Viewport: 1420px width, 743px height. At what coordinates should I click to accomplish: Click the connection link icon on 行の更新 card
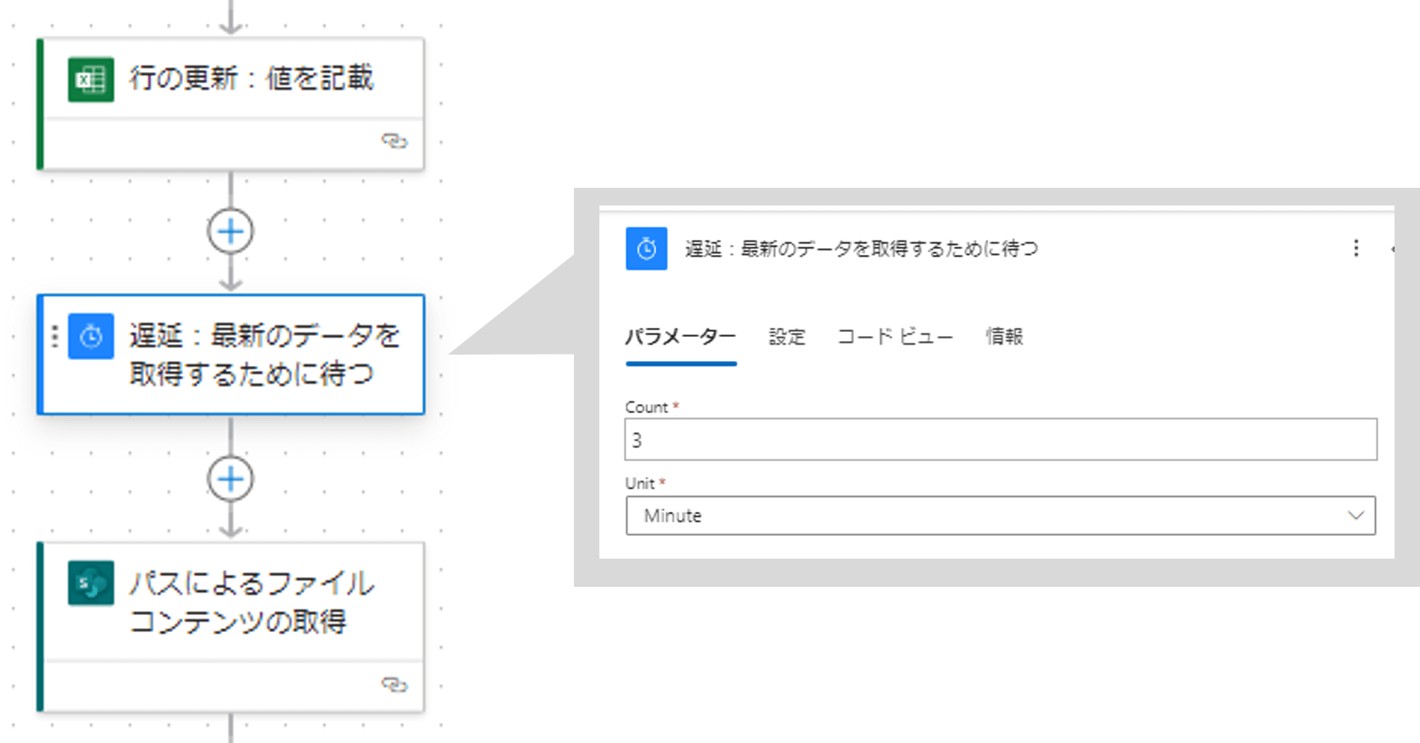pos(394,141)
